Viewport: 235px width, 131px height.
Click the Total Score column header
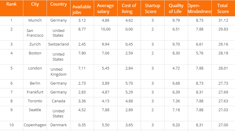[223, 9]
